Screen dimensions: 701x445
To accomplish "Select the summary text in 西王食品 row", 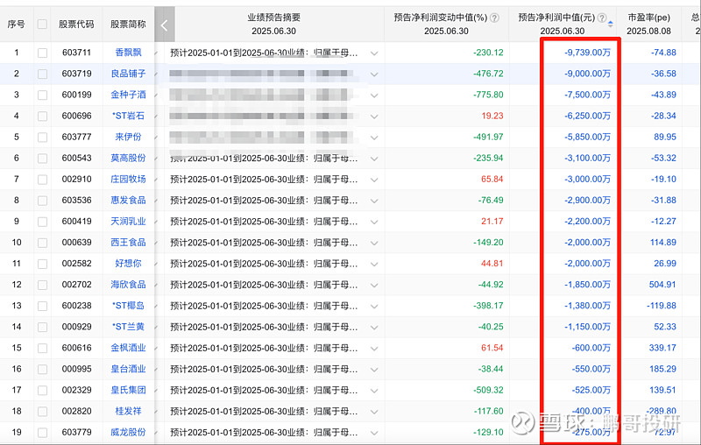I will (264, 242).
